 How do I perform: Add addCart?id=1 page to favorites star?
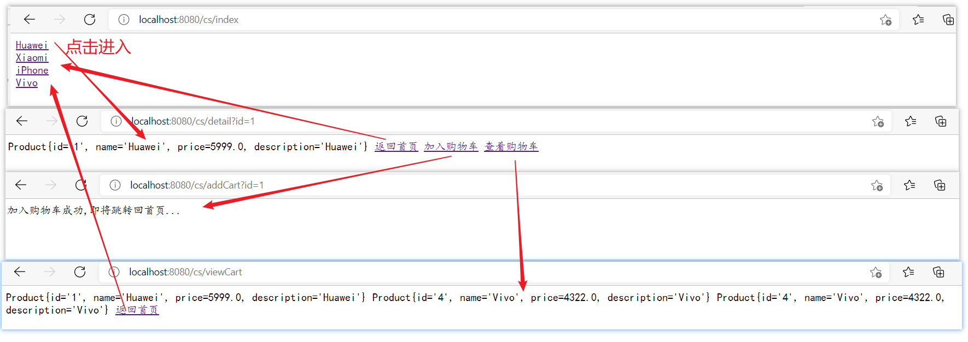tap(877, 186)
